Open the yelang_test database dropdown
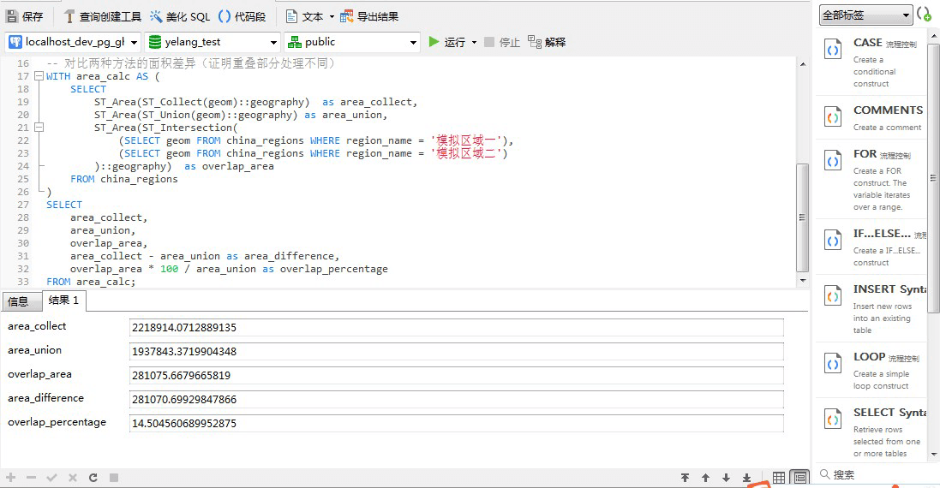940x488 pixels. pyautogui.click(x=273, y=43)
